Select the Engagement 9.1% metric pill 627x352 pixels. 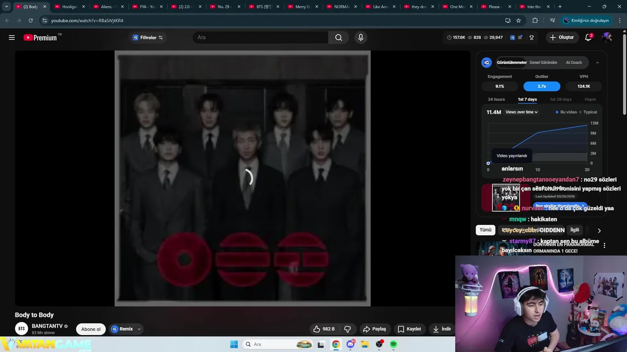(x=500, y=86)
